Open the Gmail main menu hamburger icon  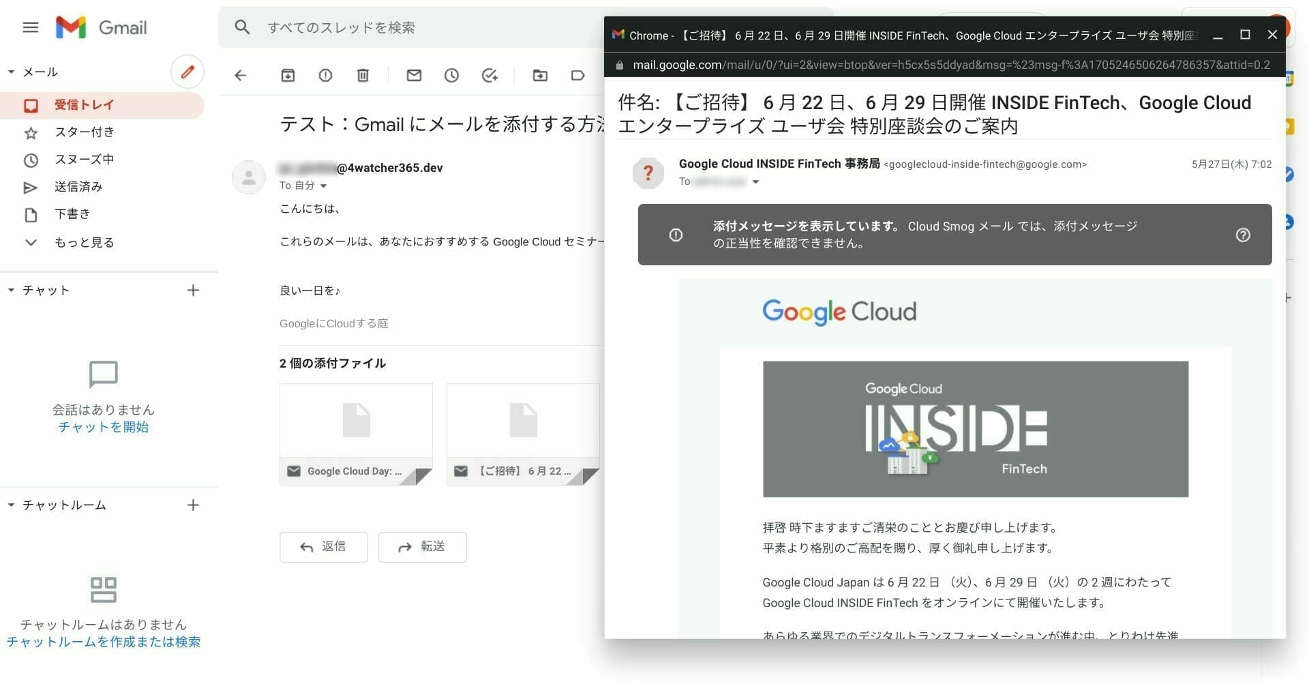point(30,27)
